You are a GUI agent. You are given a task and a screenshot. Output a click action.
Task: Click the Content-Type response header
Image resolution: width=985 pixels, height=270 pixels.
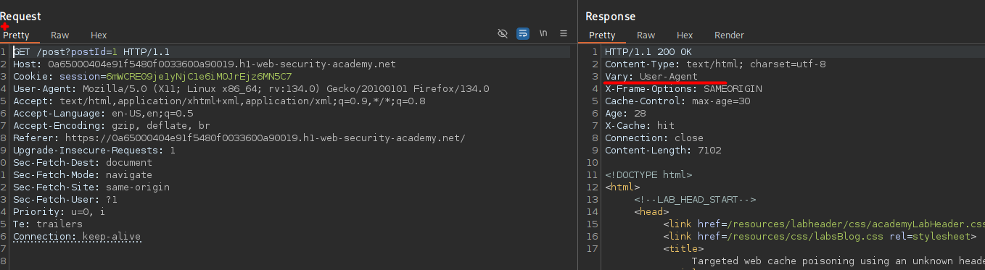point(715,64)
